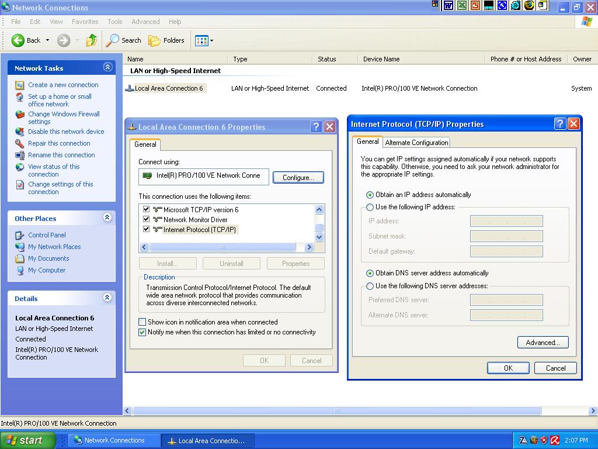The height and width of the screenshot is (449, 598).
Task: Open the File menu
Action: coord(16,22)
